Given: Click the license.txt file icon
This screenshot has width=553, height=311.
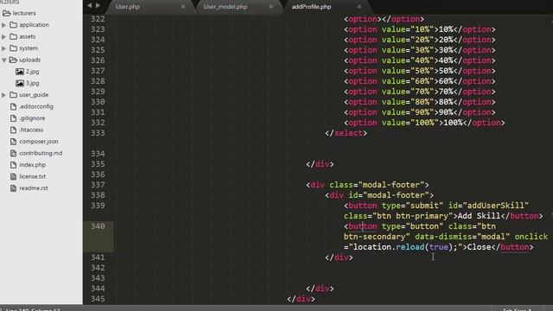Looking at the screenshot, I should tap(14, 176).
